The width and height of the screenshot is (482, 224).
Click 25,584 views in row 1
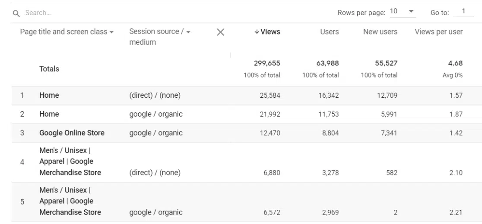(270, 96)
